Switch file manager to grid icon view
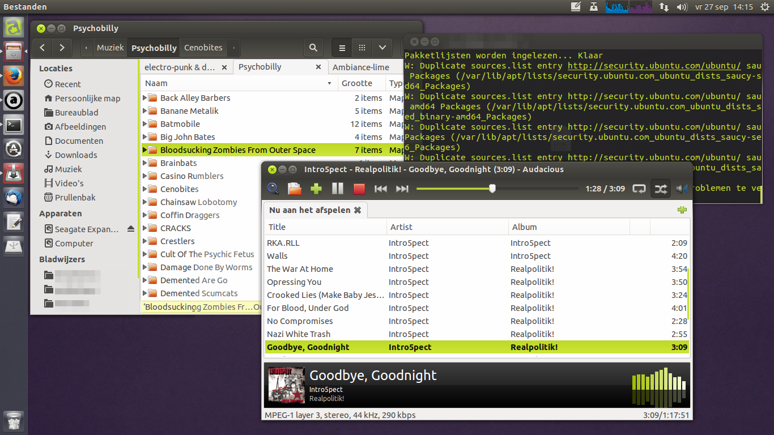 tap(362, 48)
